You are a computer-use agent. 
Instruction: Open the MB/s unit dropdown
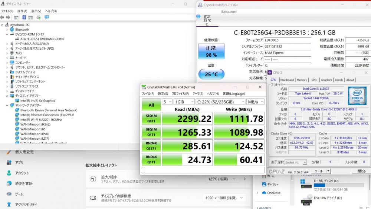(x=255, y=102)
